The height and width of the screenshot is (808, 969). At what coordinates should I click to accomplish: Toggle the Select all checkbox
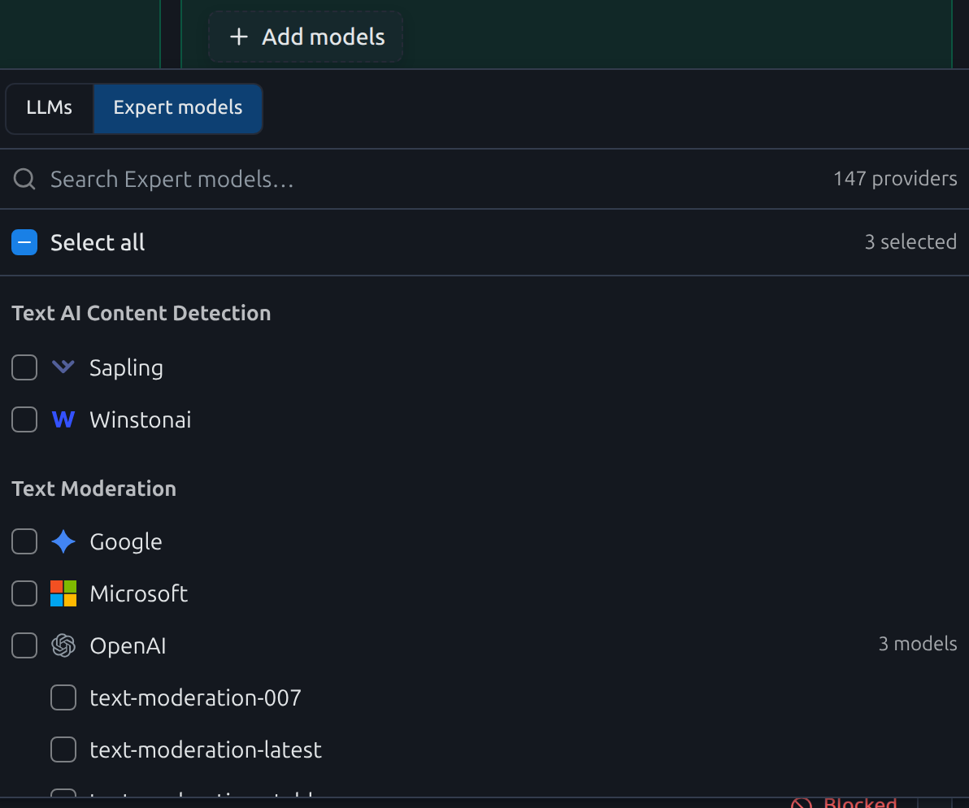tap(24, 242)
